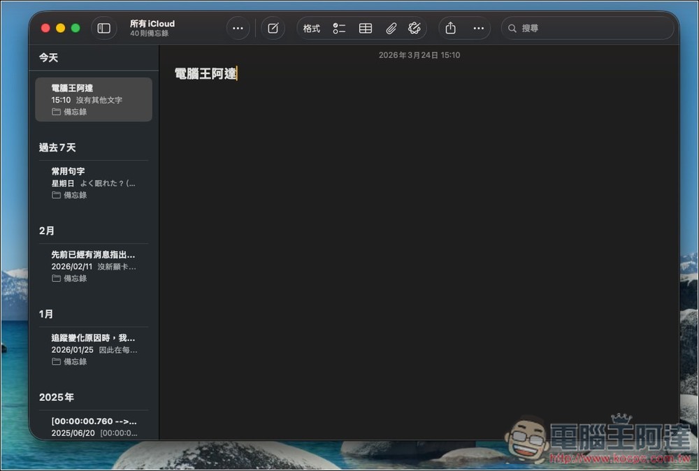Open more options beside share icon
The height and width of the screenshot is (471, 699).
click(x=478, y=29)
